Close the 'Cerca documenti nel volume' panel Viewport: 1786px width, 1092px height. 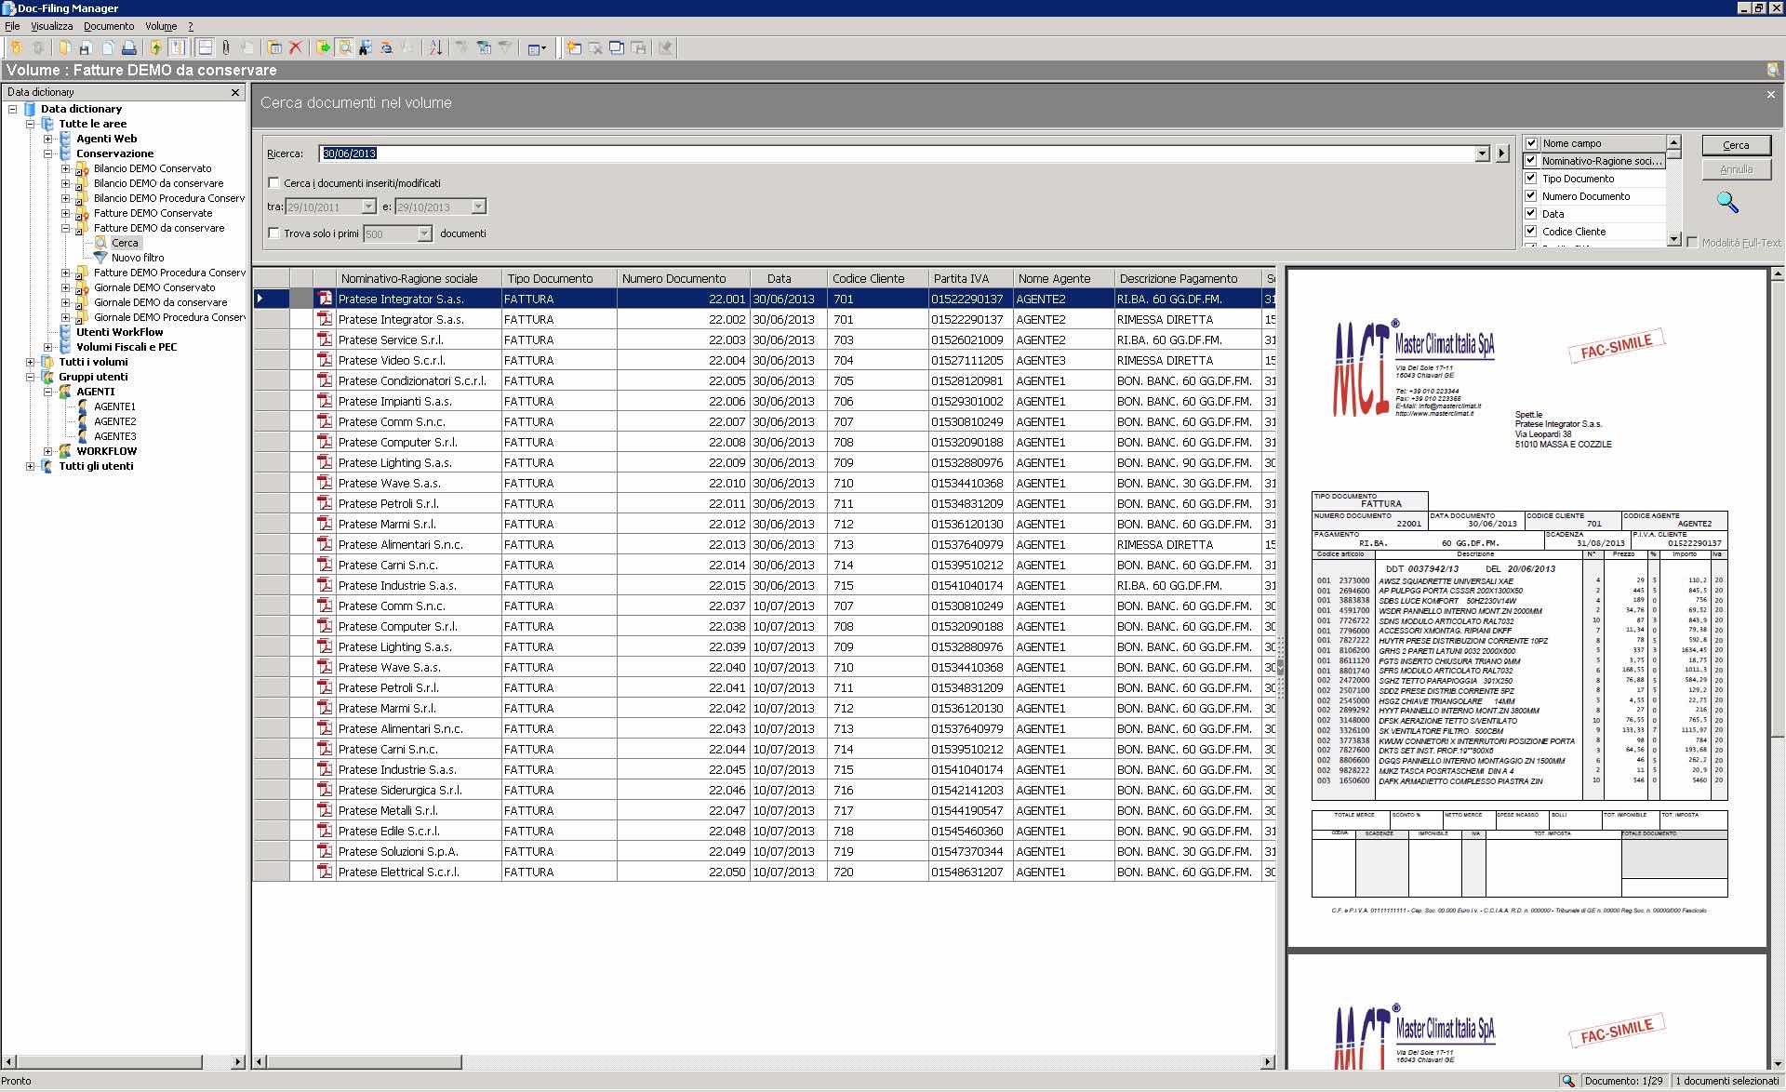coord(1770,94)
